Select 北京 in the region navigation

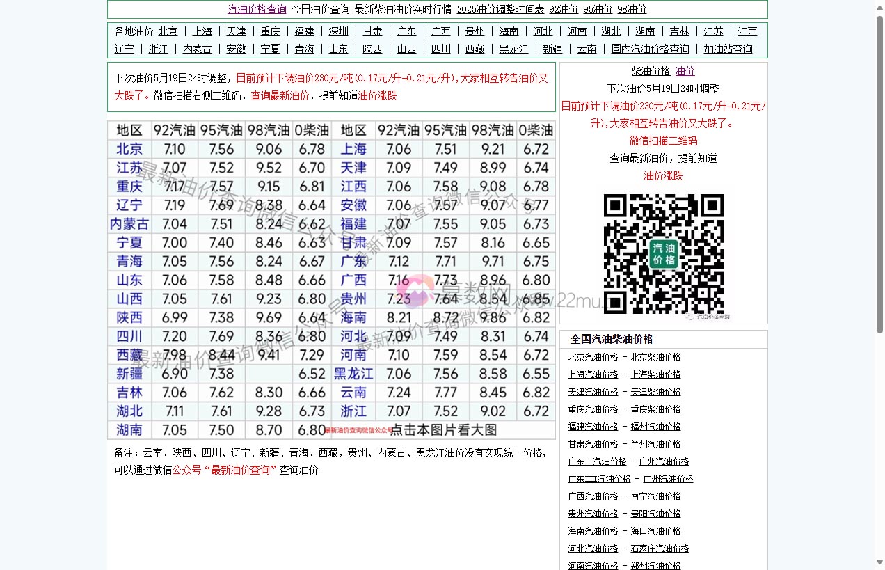point(167,31)
